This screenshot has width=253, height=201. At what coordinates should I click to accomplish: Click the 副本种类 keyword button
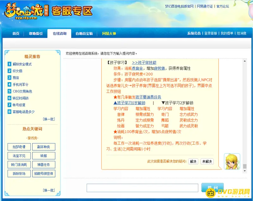click(44, 147)
